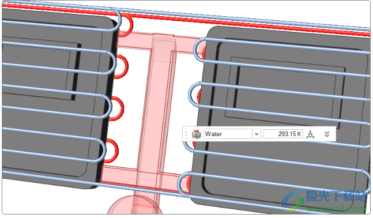Edit the 293.15 K temperature field

click(x=283, y=134)
